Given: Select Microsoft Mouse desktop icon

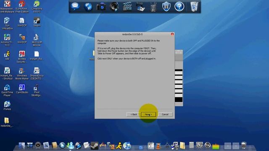Looking at the screenshot, I should click(37, 40).
